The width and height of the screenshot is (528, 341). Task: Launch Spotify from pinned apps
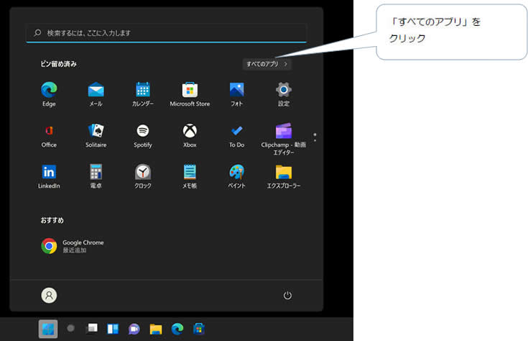point(143,135)
